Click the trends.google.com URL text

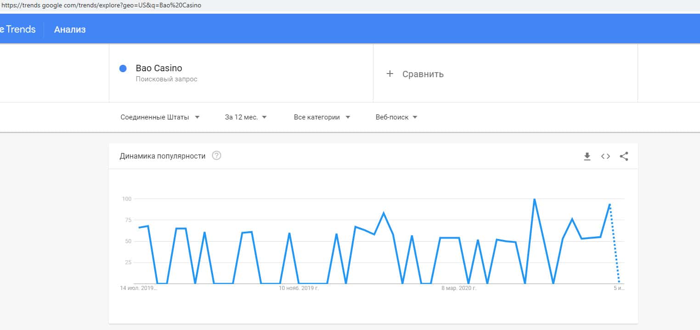point(101,6)
